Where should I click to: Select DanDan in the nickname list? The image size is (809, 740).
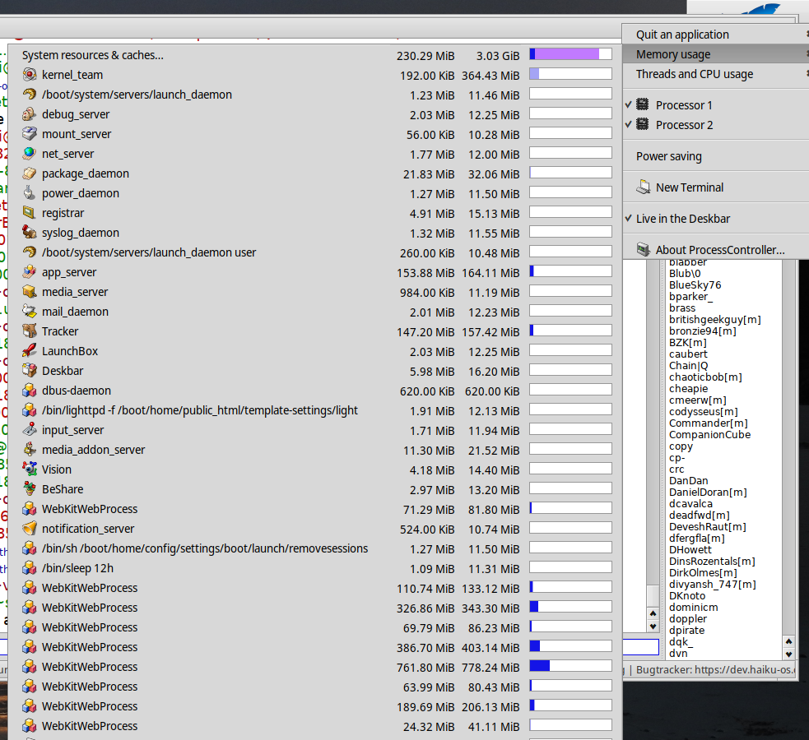(688, 481)
